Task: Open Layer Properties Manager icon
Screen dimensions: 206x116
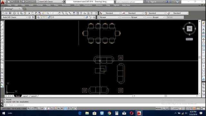Action: coord(38,17)
